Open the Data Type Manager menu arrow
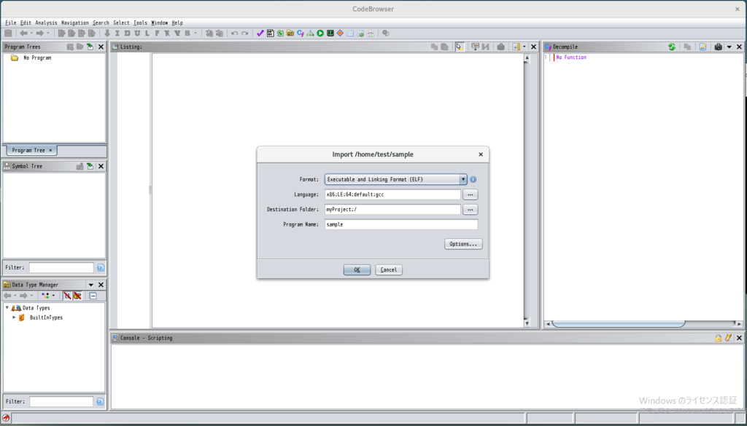 tap(90, 285)
